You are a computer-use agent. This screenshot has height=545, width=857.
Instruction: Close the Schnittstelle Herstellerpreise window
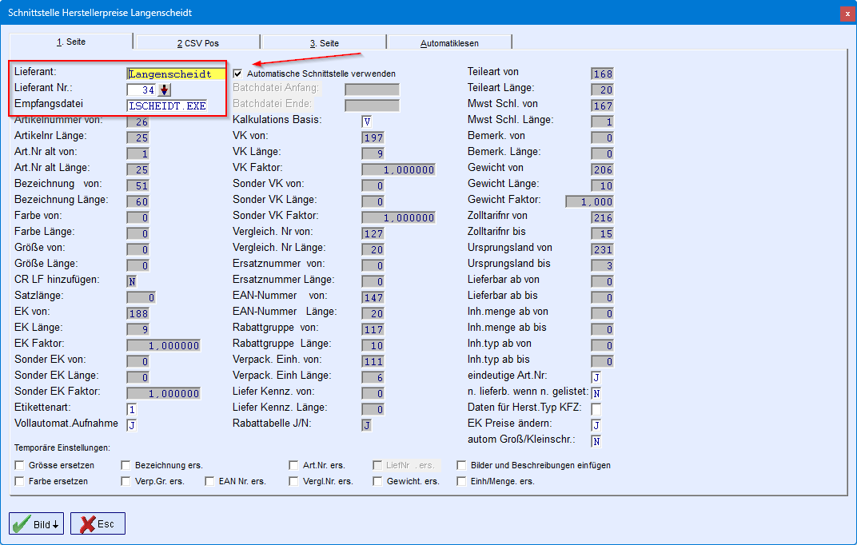[847, 14]
